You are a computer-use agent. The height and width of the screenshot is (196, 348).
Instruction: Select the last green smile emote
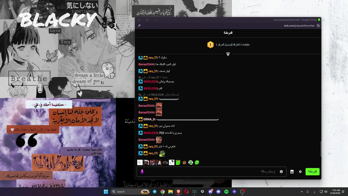click(x=197, y=163)
